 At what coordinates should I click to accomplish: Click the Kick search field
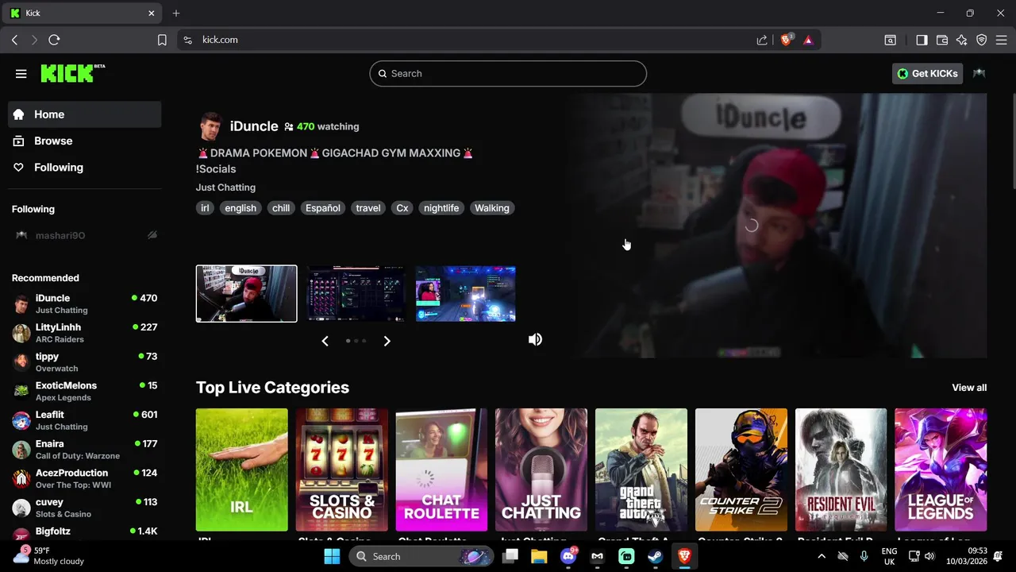point(508,73)
